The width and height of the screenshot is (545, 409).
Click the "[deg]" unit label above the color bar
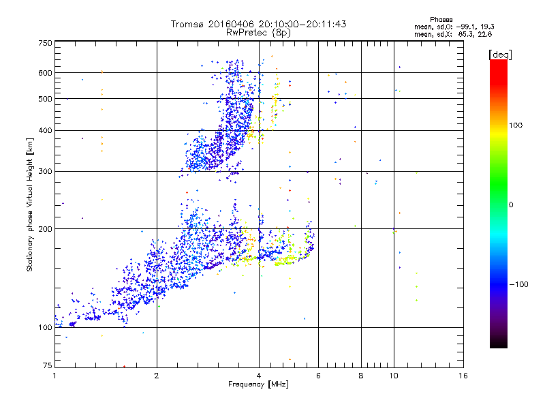click(x=500, y=55)
